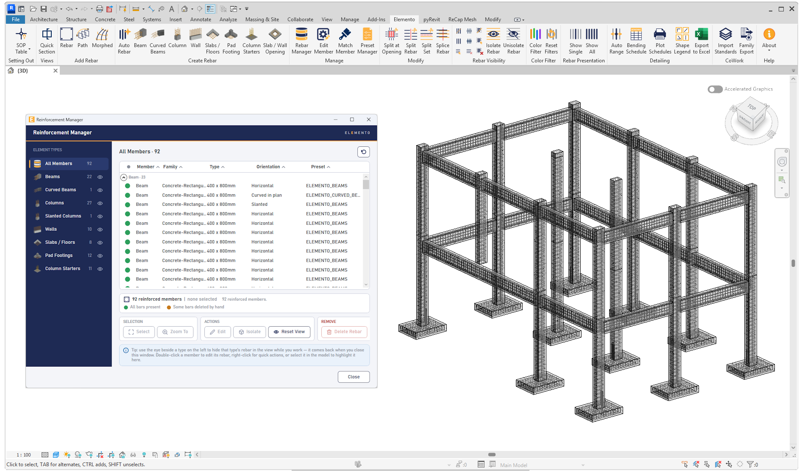Viewport: 802px width, 476px height.
Task: Sort by the Orientation column header
Action: (270, 167)
